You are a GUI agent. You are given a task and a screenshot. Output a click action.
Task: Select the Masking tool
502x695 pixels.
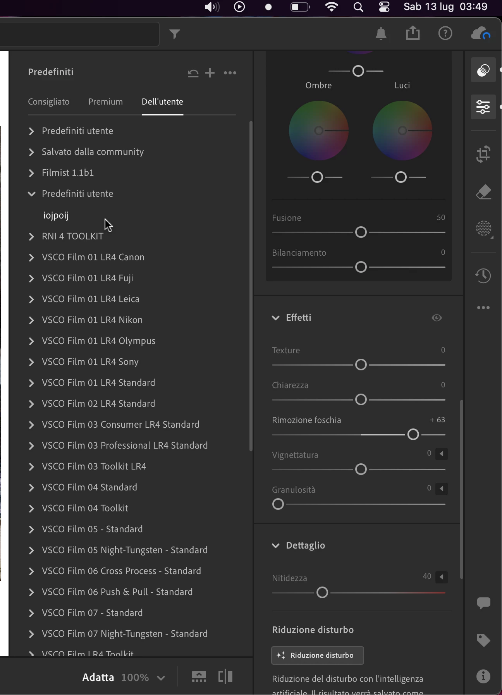(x=483, y=229)
